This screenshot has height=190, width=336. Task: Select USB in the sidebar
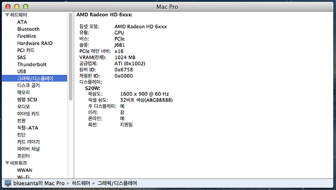[21, 71]
